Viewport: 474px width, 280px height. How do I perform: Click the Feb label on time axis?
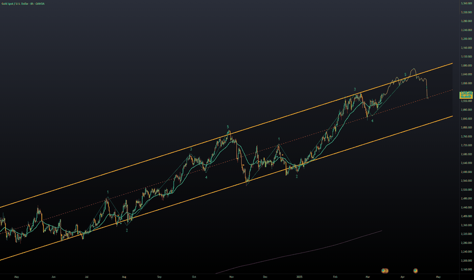[x=335, y=277]
